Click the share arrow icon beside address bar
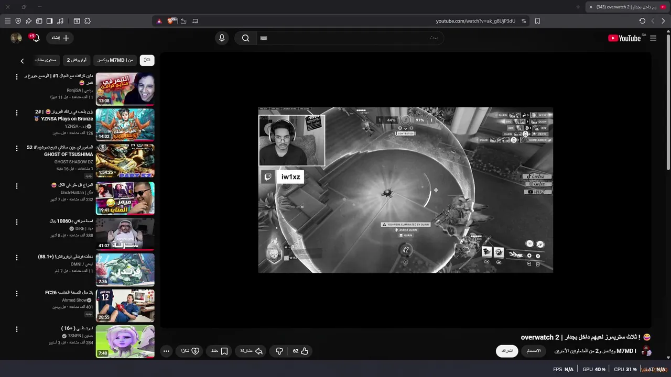Screen dimensions: 671x377 click(183, 21)
